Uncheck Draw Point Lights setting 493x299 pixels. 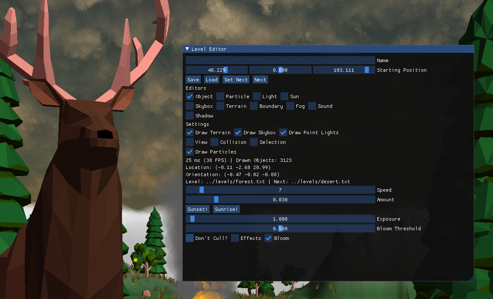(283, 133)
